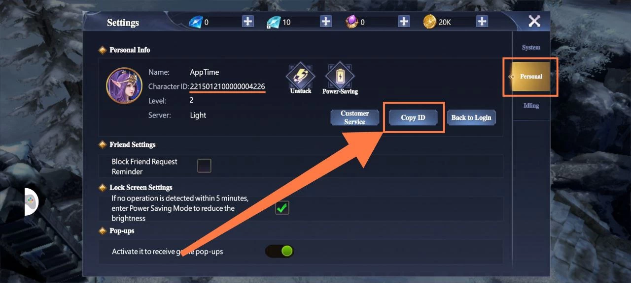Turn off the game pop-ups toggle
Screen dimensions: 631x283
point(280,252)
